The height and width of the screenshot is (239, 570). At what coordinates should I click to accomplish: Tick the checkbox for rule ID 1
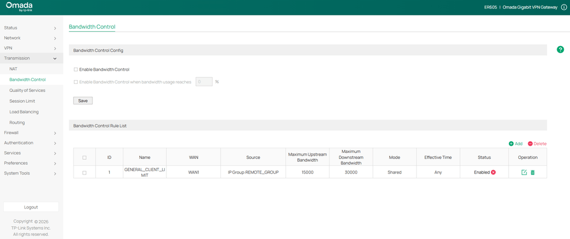(x=85, y=173)
